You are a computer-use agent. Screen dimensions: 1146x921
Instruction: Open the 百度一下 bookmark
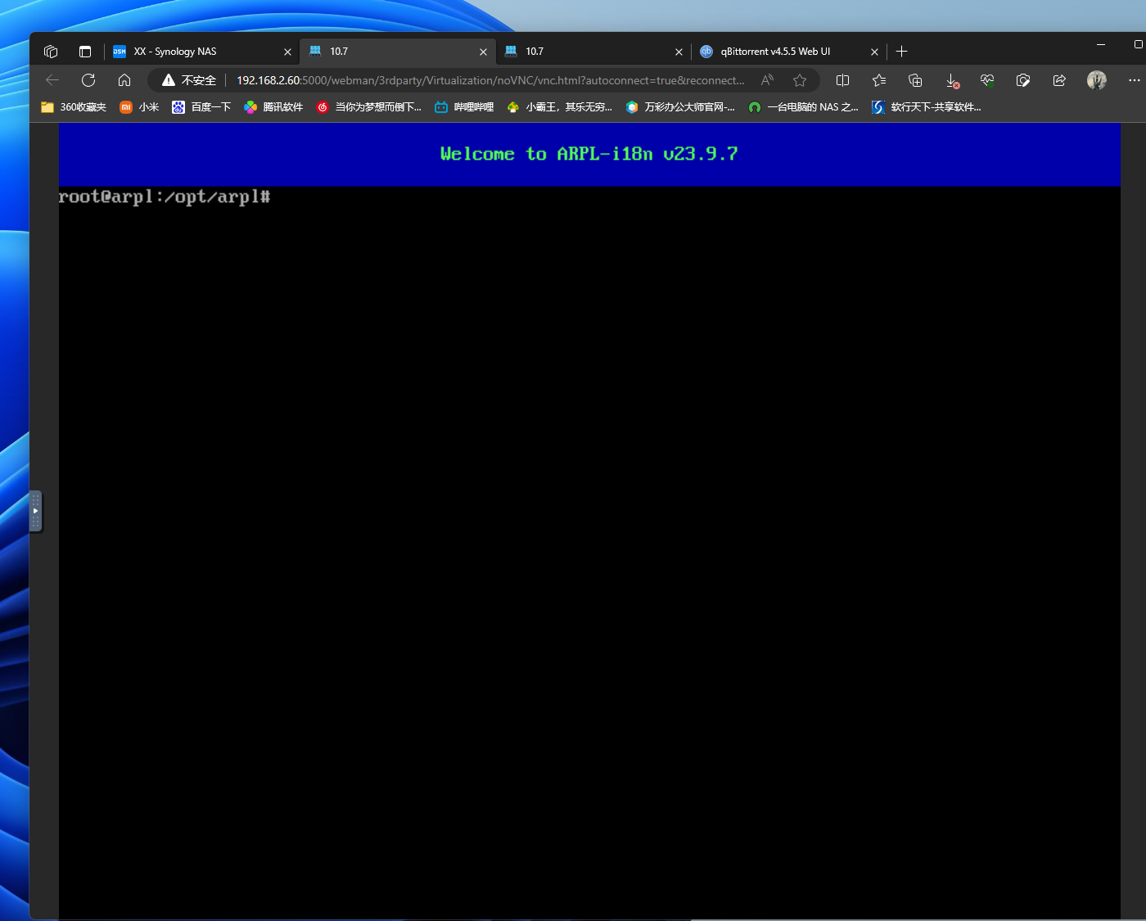201,107
